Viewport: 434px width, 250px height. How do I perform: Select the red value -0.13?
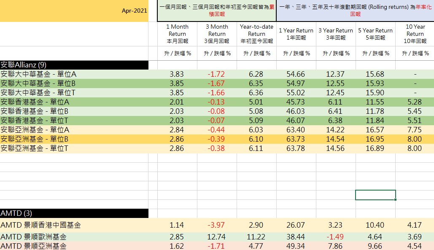216,102
